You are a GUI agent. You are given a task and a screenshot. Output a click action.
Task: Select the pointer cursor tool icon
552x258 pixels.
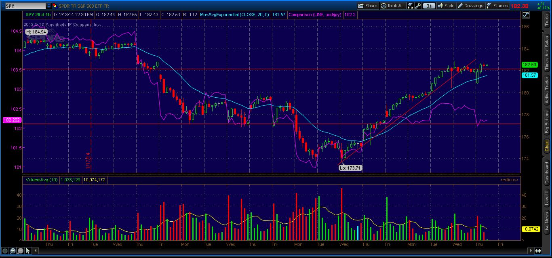[x=28, y=251]
